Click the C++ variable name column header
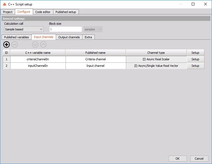 pos(38,53)
